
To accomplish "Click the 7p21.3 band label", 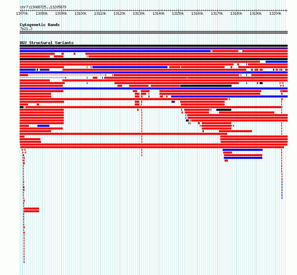I will pyautogui.click(x=26, y=29).
